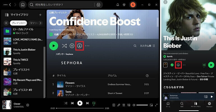The image size is (216, 112).
Task: Open This Is TWICE in sidebar
Action: coord(23,61)
